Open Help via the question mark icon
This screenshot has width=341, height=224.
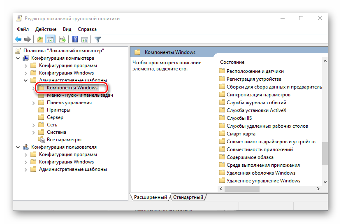[x=75, y=40]
